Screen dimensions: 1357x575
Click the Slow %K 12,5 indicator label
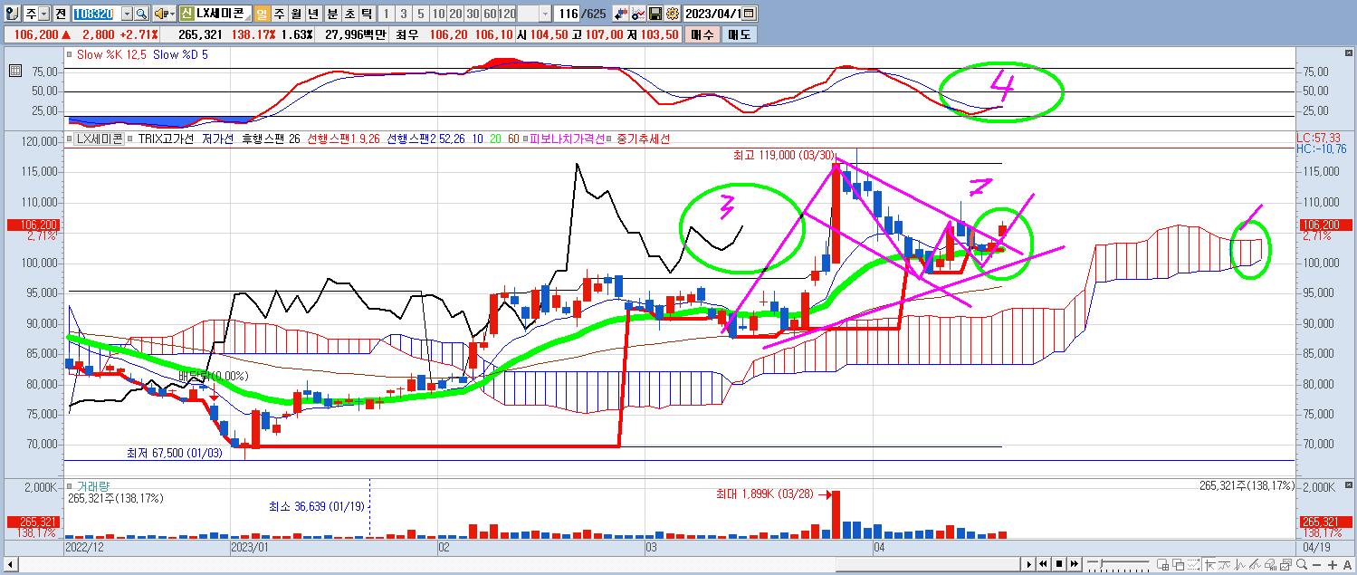click(x=111, y=54)
